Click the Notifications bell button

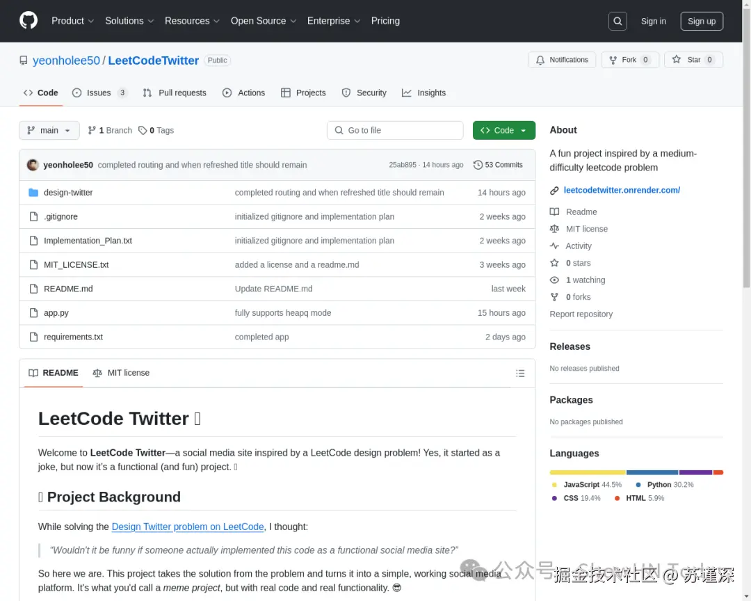562,60
